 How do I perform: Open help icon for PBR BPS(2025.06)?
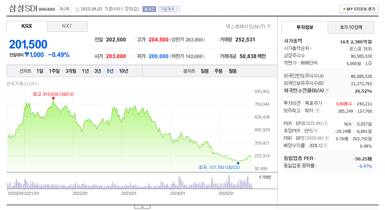(x=327, y=138)
